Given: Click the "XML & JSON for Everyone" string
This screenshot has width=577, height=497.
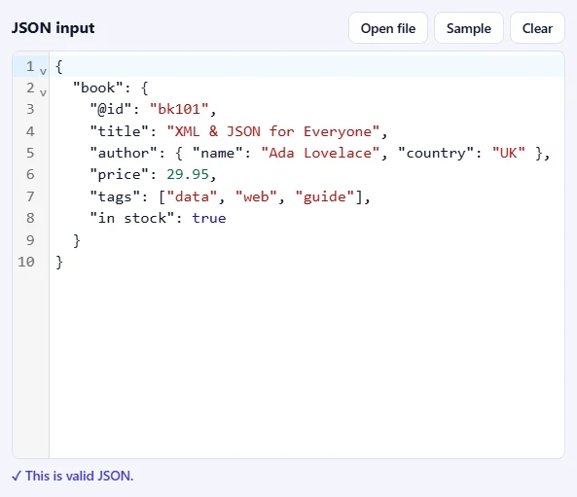Looking at the screenshot, I should click(x=273, y=131).
